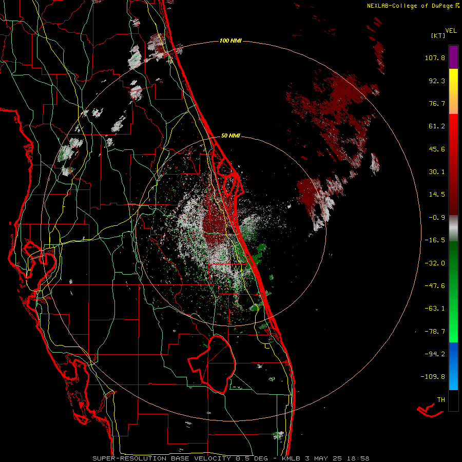Click the 76.7 velocity scale value
The image size is (462, 462).
[x=437, y=103]
